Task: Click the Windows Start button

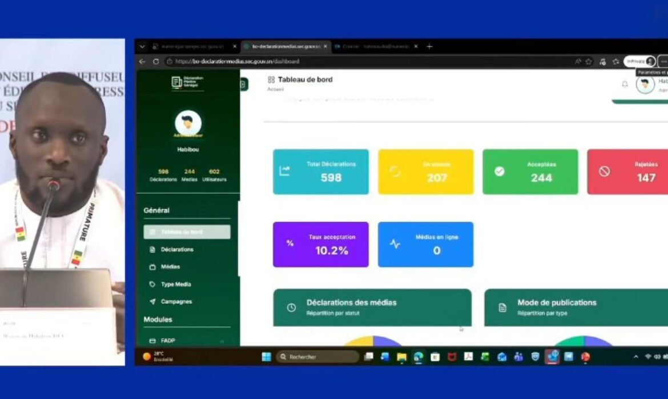Action: point(266,357)
